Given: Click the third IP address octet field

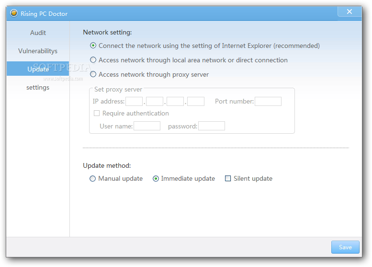Looking at the screenshot, I should (x=175, y=101).
